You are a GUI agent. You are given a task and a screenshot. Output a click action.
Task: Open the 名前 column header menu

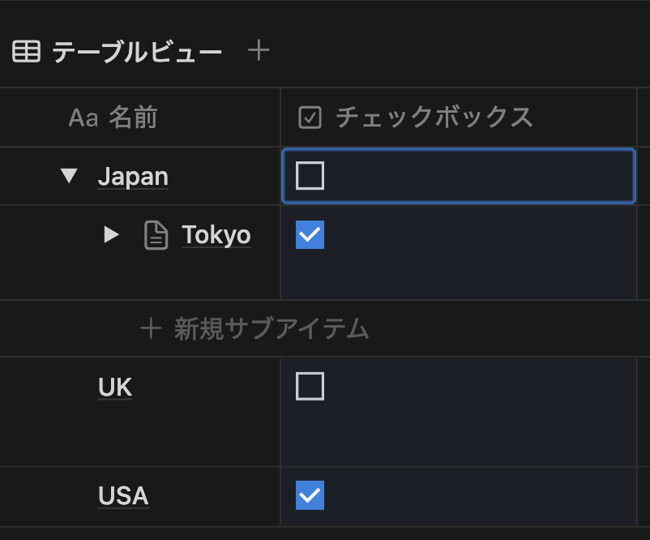[x=133, y=118]
